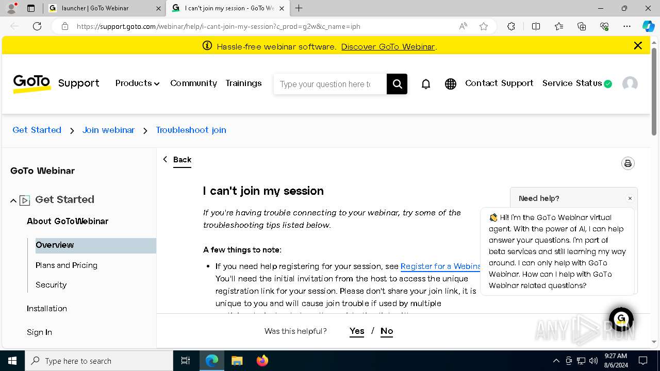Image resolution: width=660 pixels, height=371 pixels.
Task: Open the language globe icon
Action: pos(451,84)
